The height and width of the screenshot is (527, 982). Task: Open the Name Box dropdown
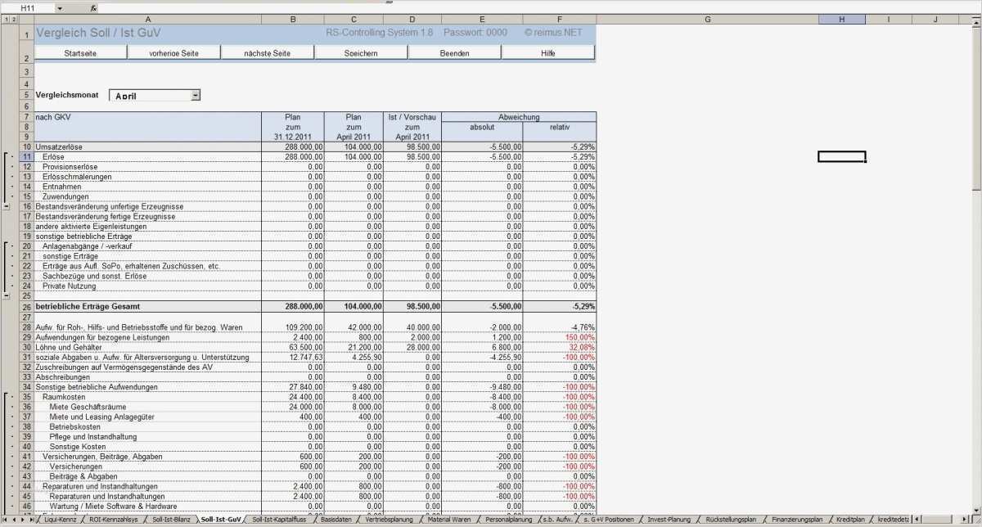coord(59,8)
